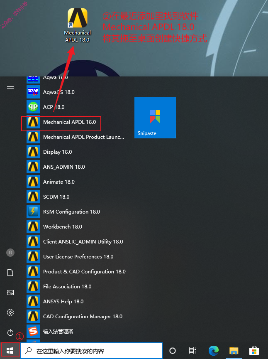
Task: Click the File Association 18.0 icon
Action: (33, 286)
